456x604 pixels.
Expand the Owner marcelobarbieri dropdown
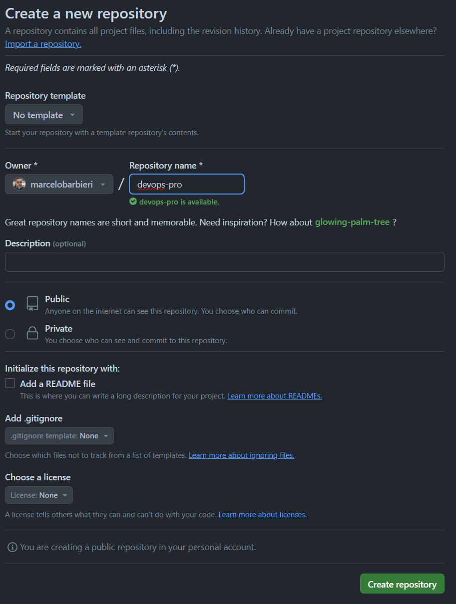[x=59, y=185]
